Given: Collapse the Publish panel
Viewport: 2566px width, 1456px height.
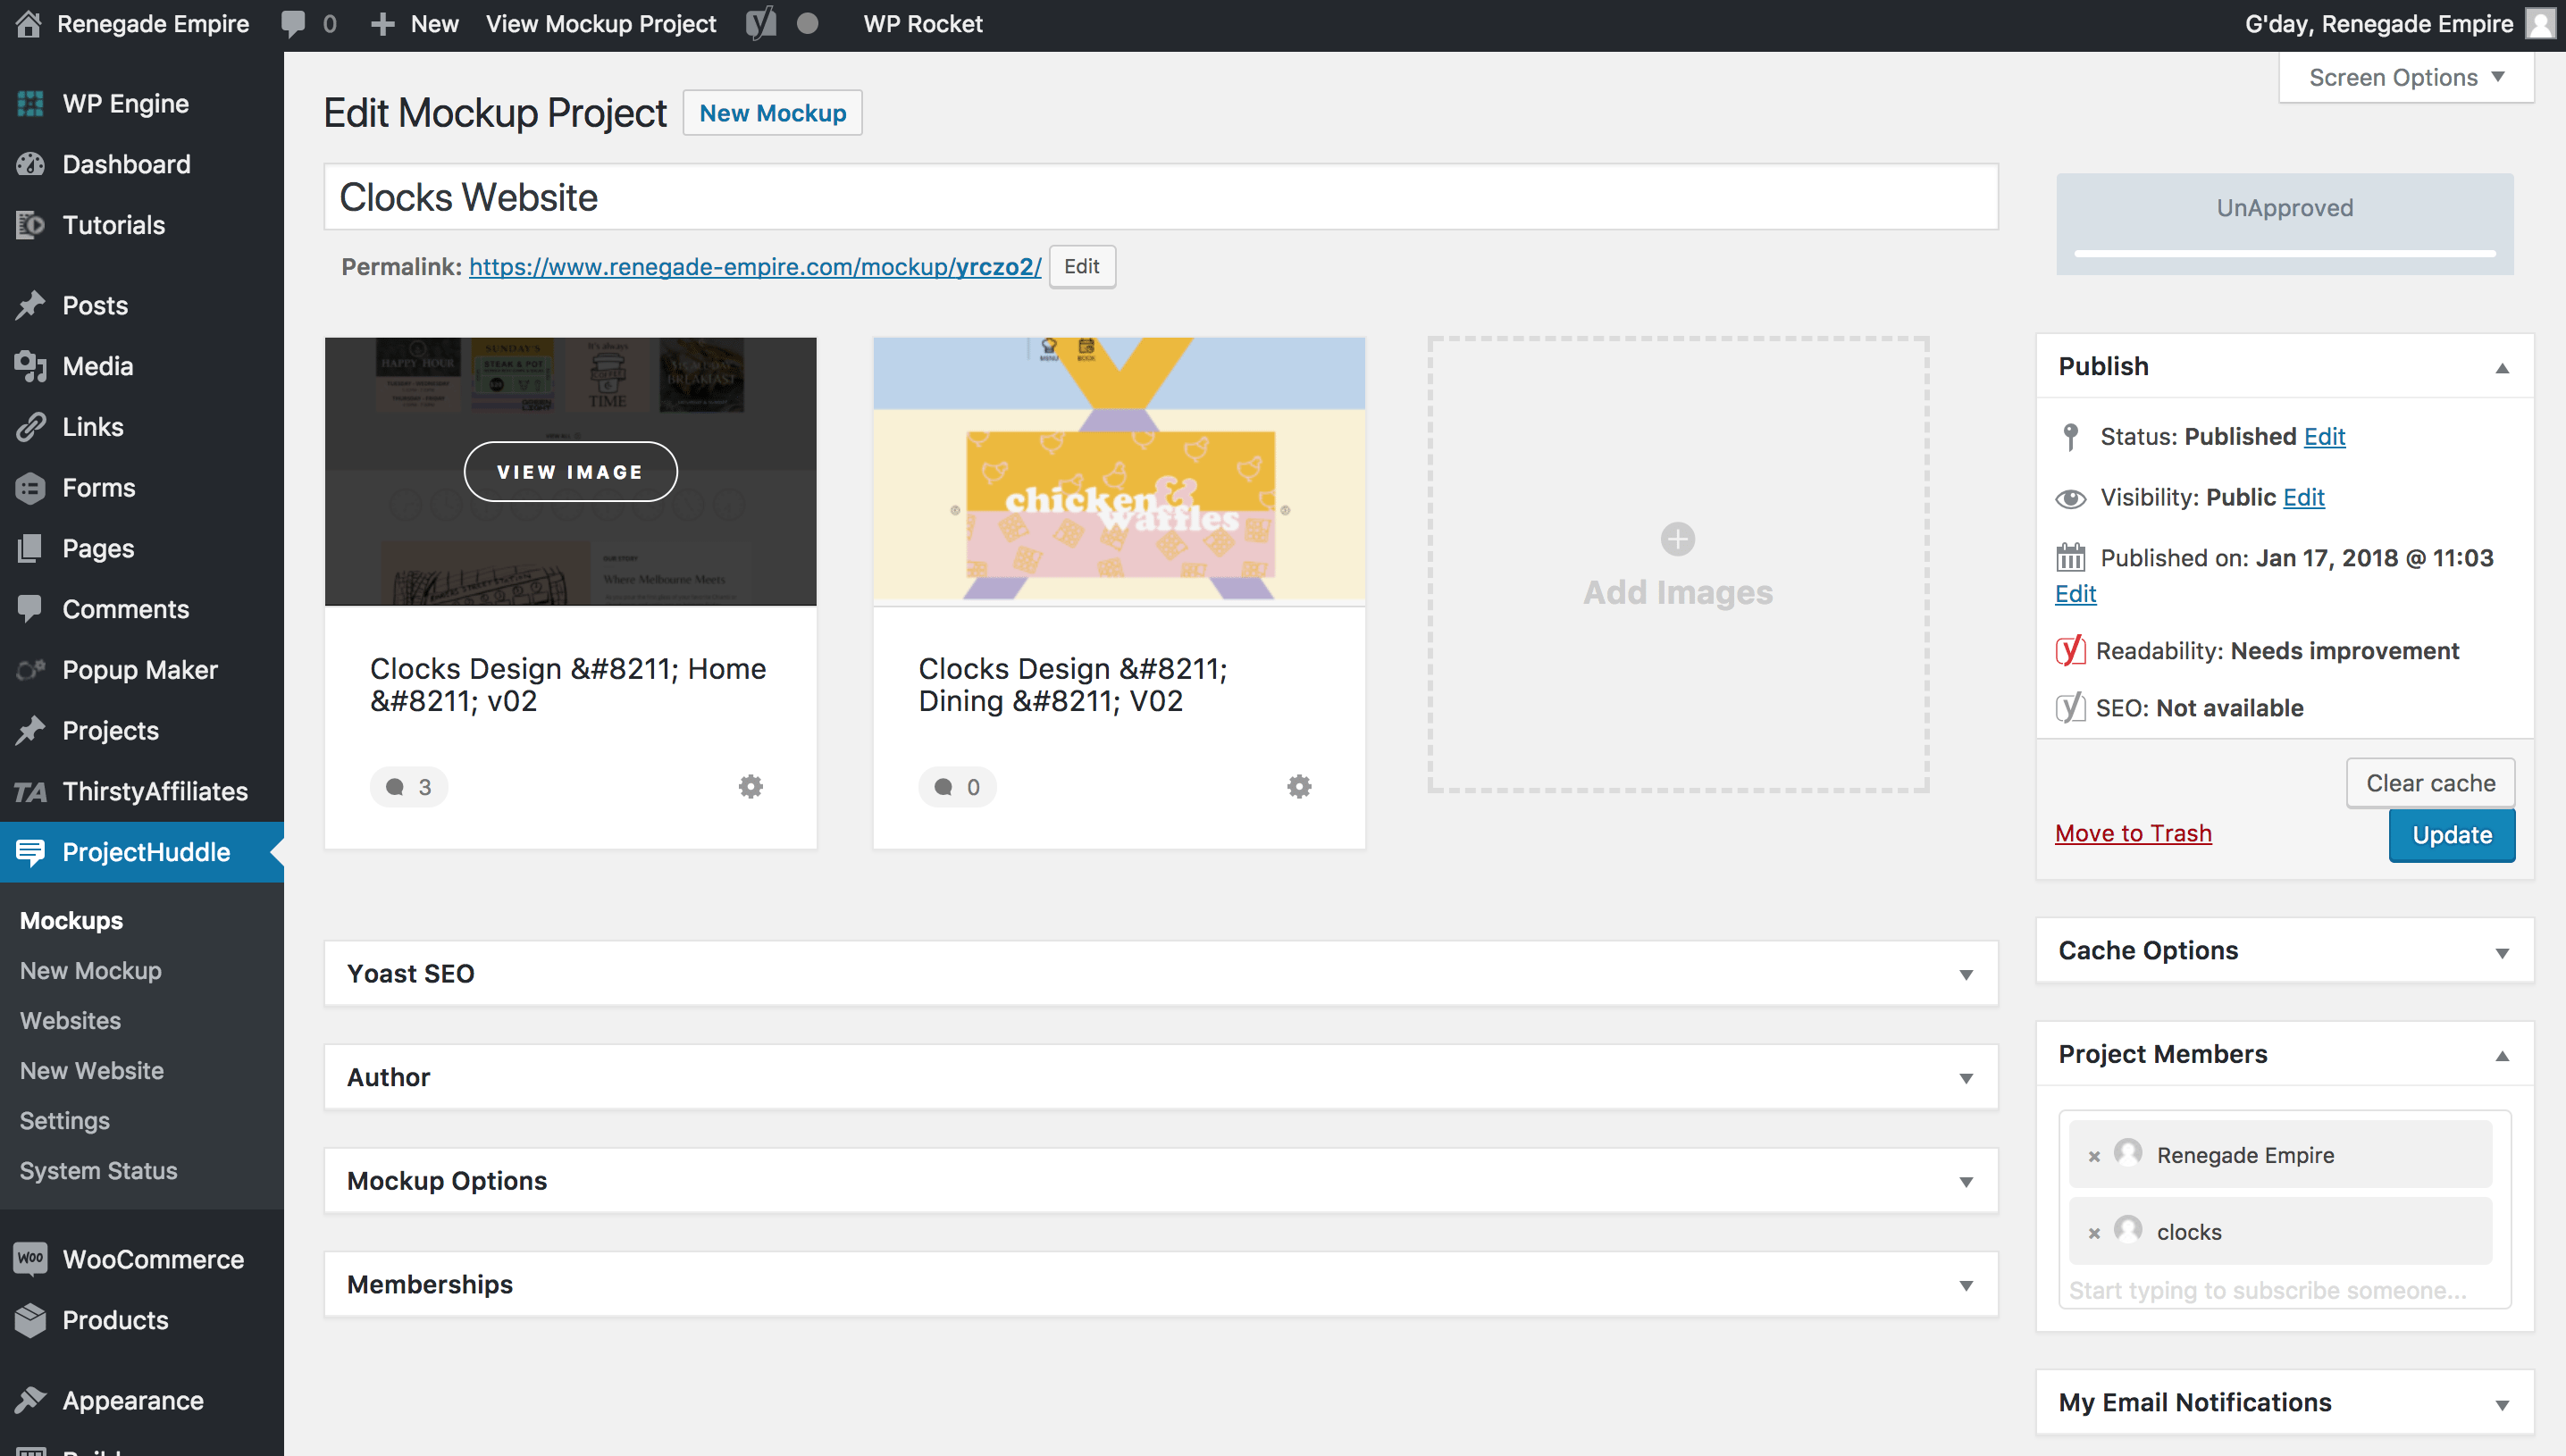Looking at the screenshot, I should (2501, 367).
